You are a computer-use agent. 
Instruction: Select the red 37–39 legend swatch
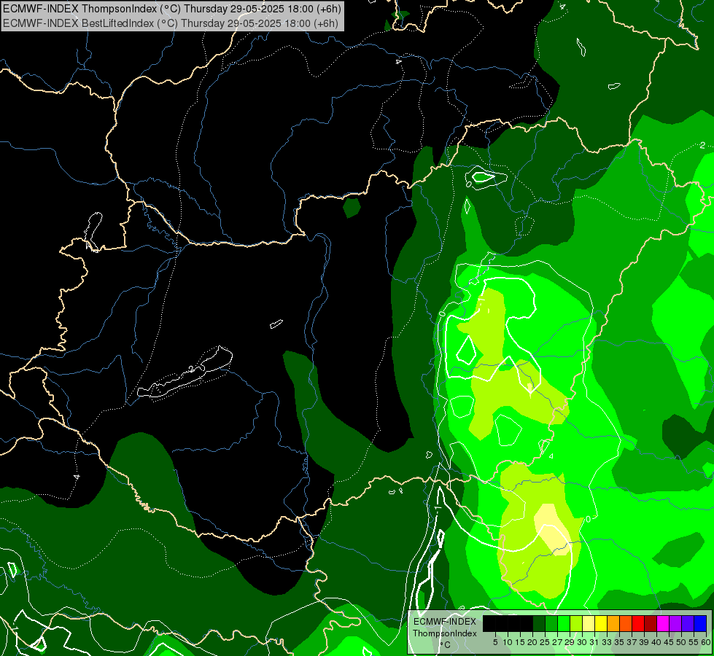(x=638, y=623)
